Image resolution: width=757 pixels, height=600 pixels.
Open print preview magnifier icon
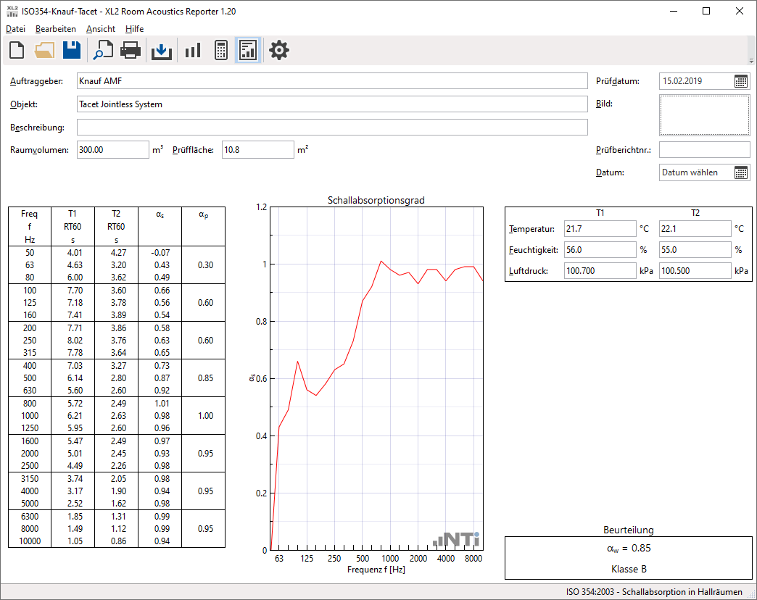click(102, 50)
